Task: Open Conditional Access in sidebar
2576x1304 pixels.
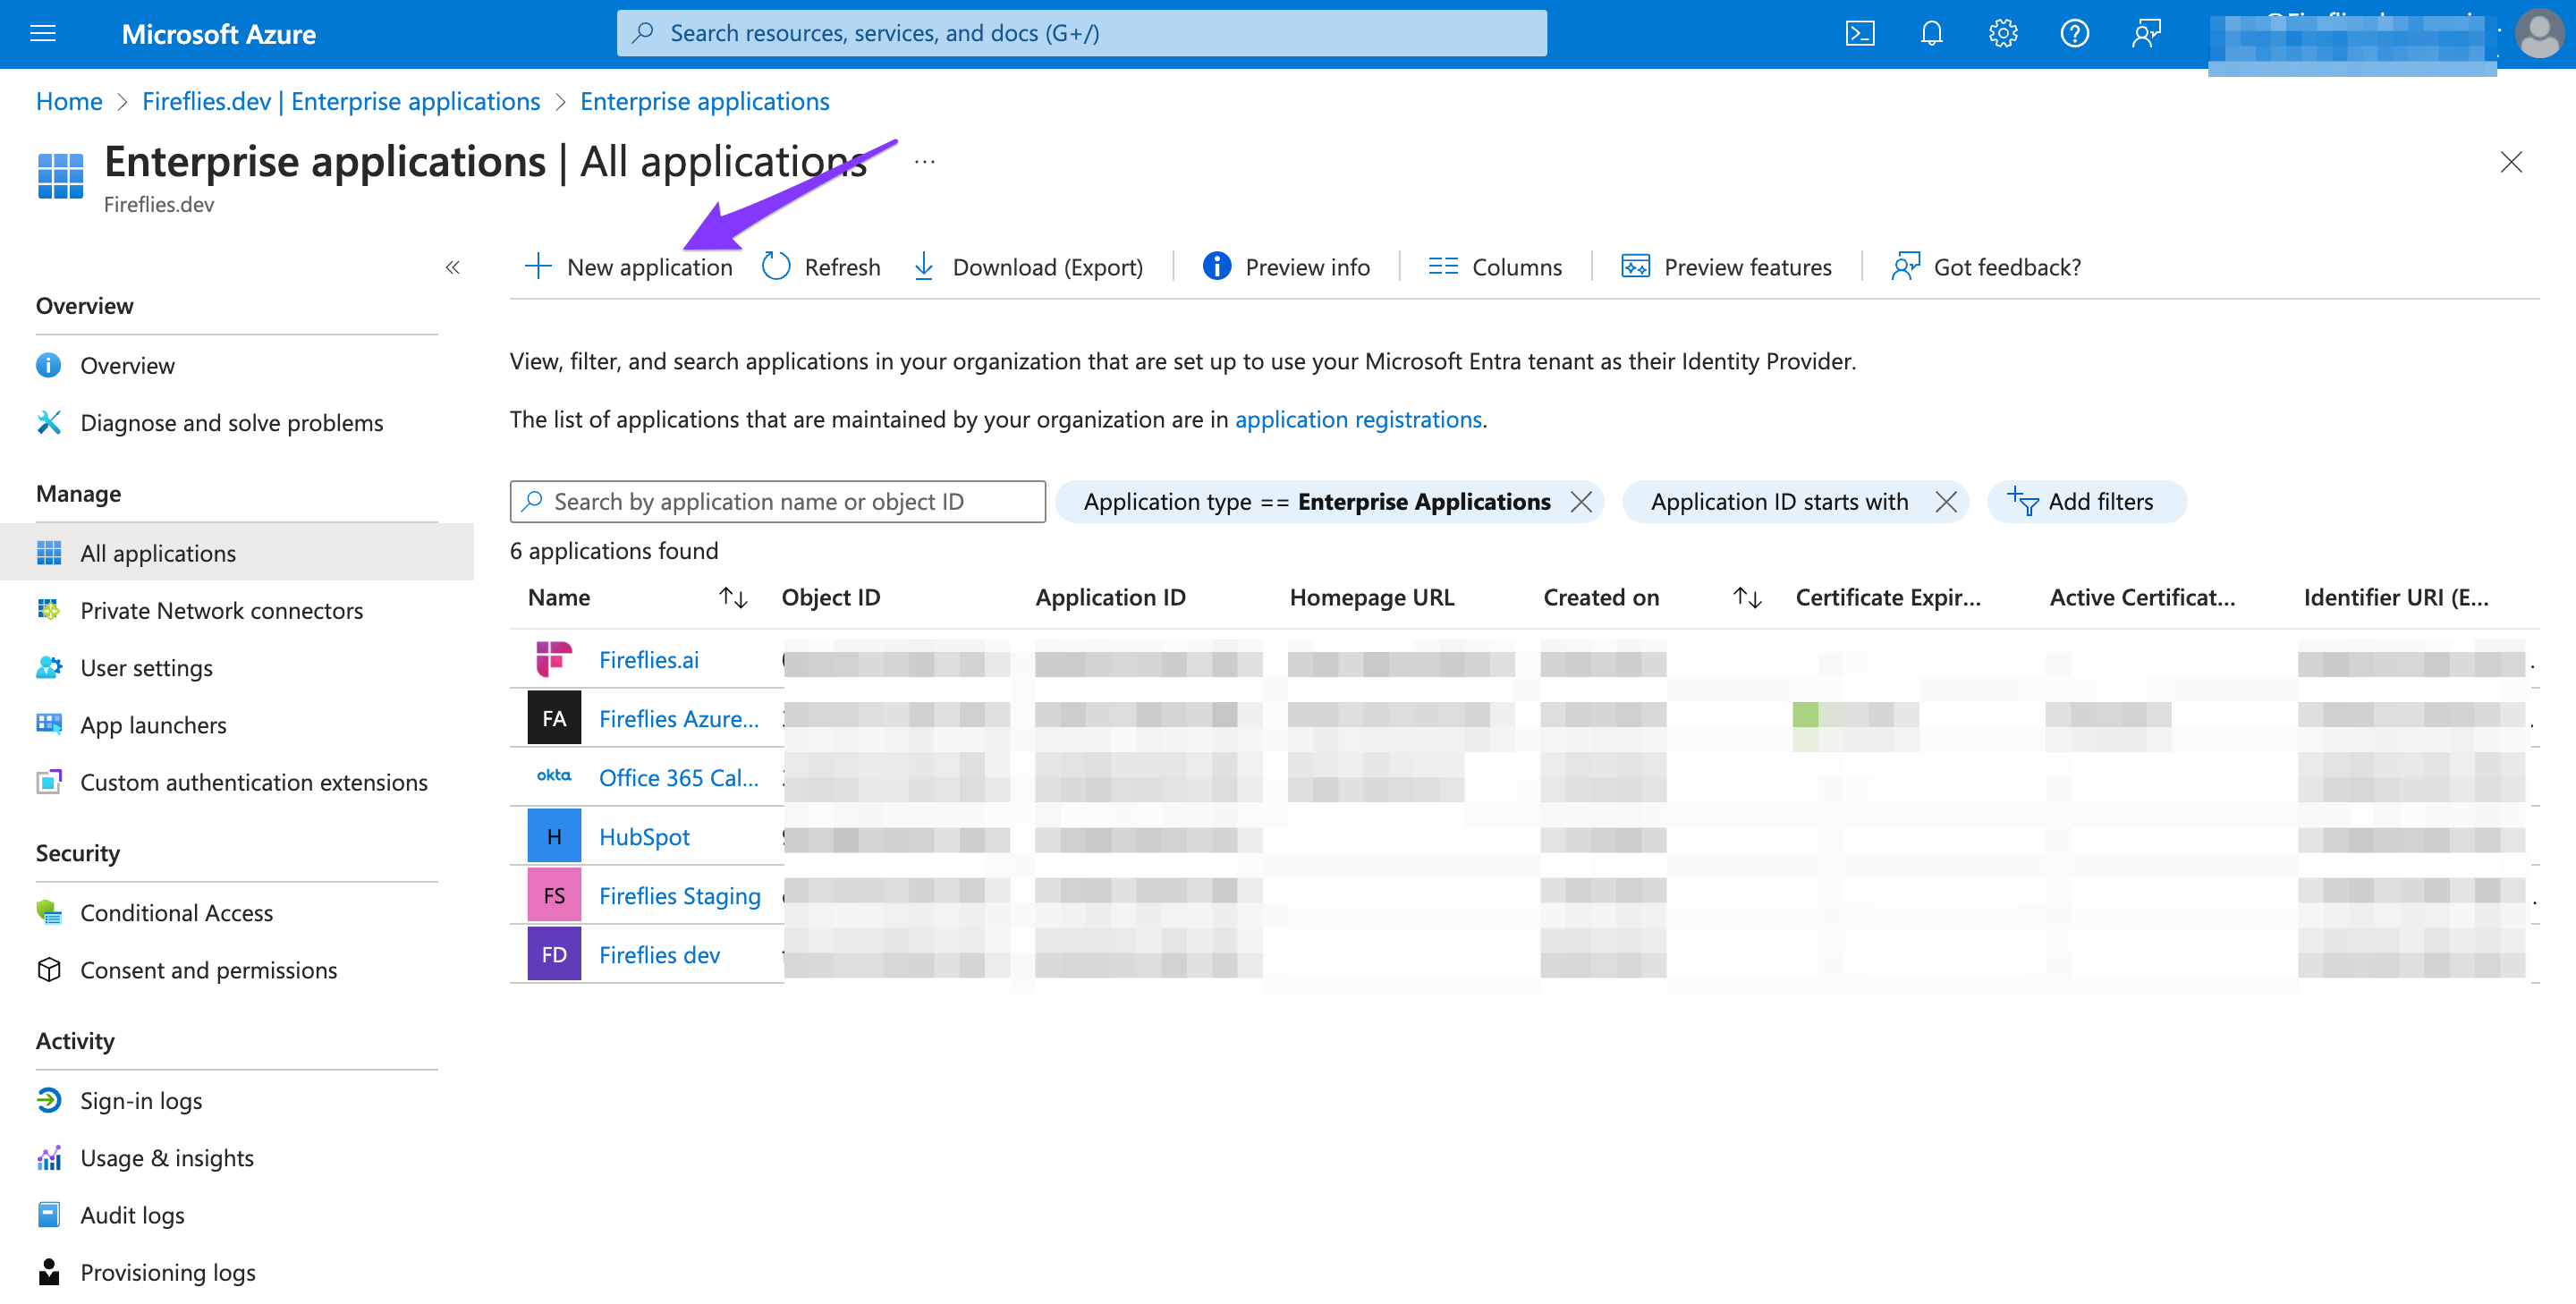Action: point(176,913)
